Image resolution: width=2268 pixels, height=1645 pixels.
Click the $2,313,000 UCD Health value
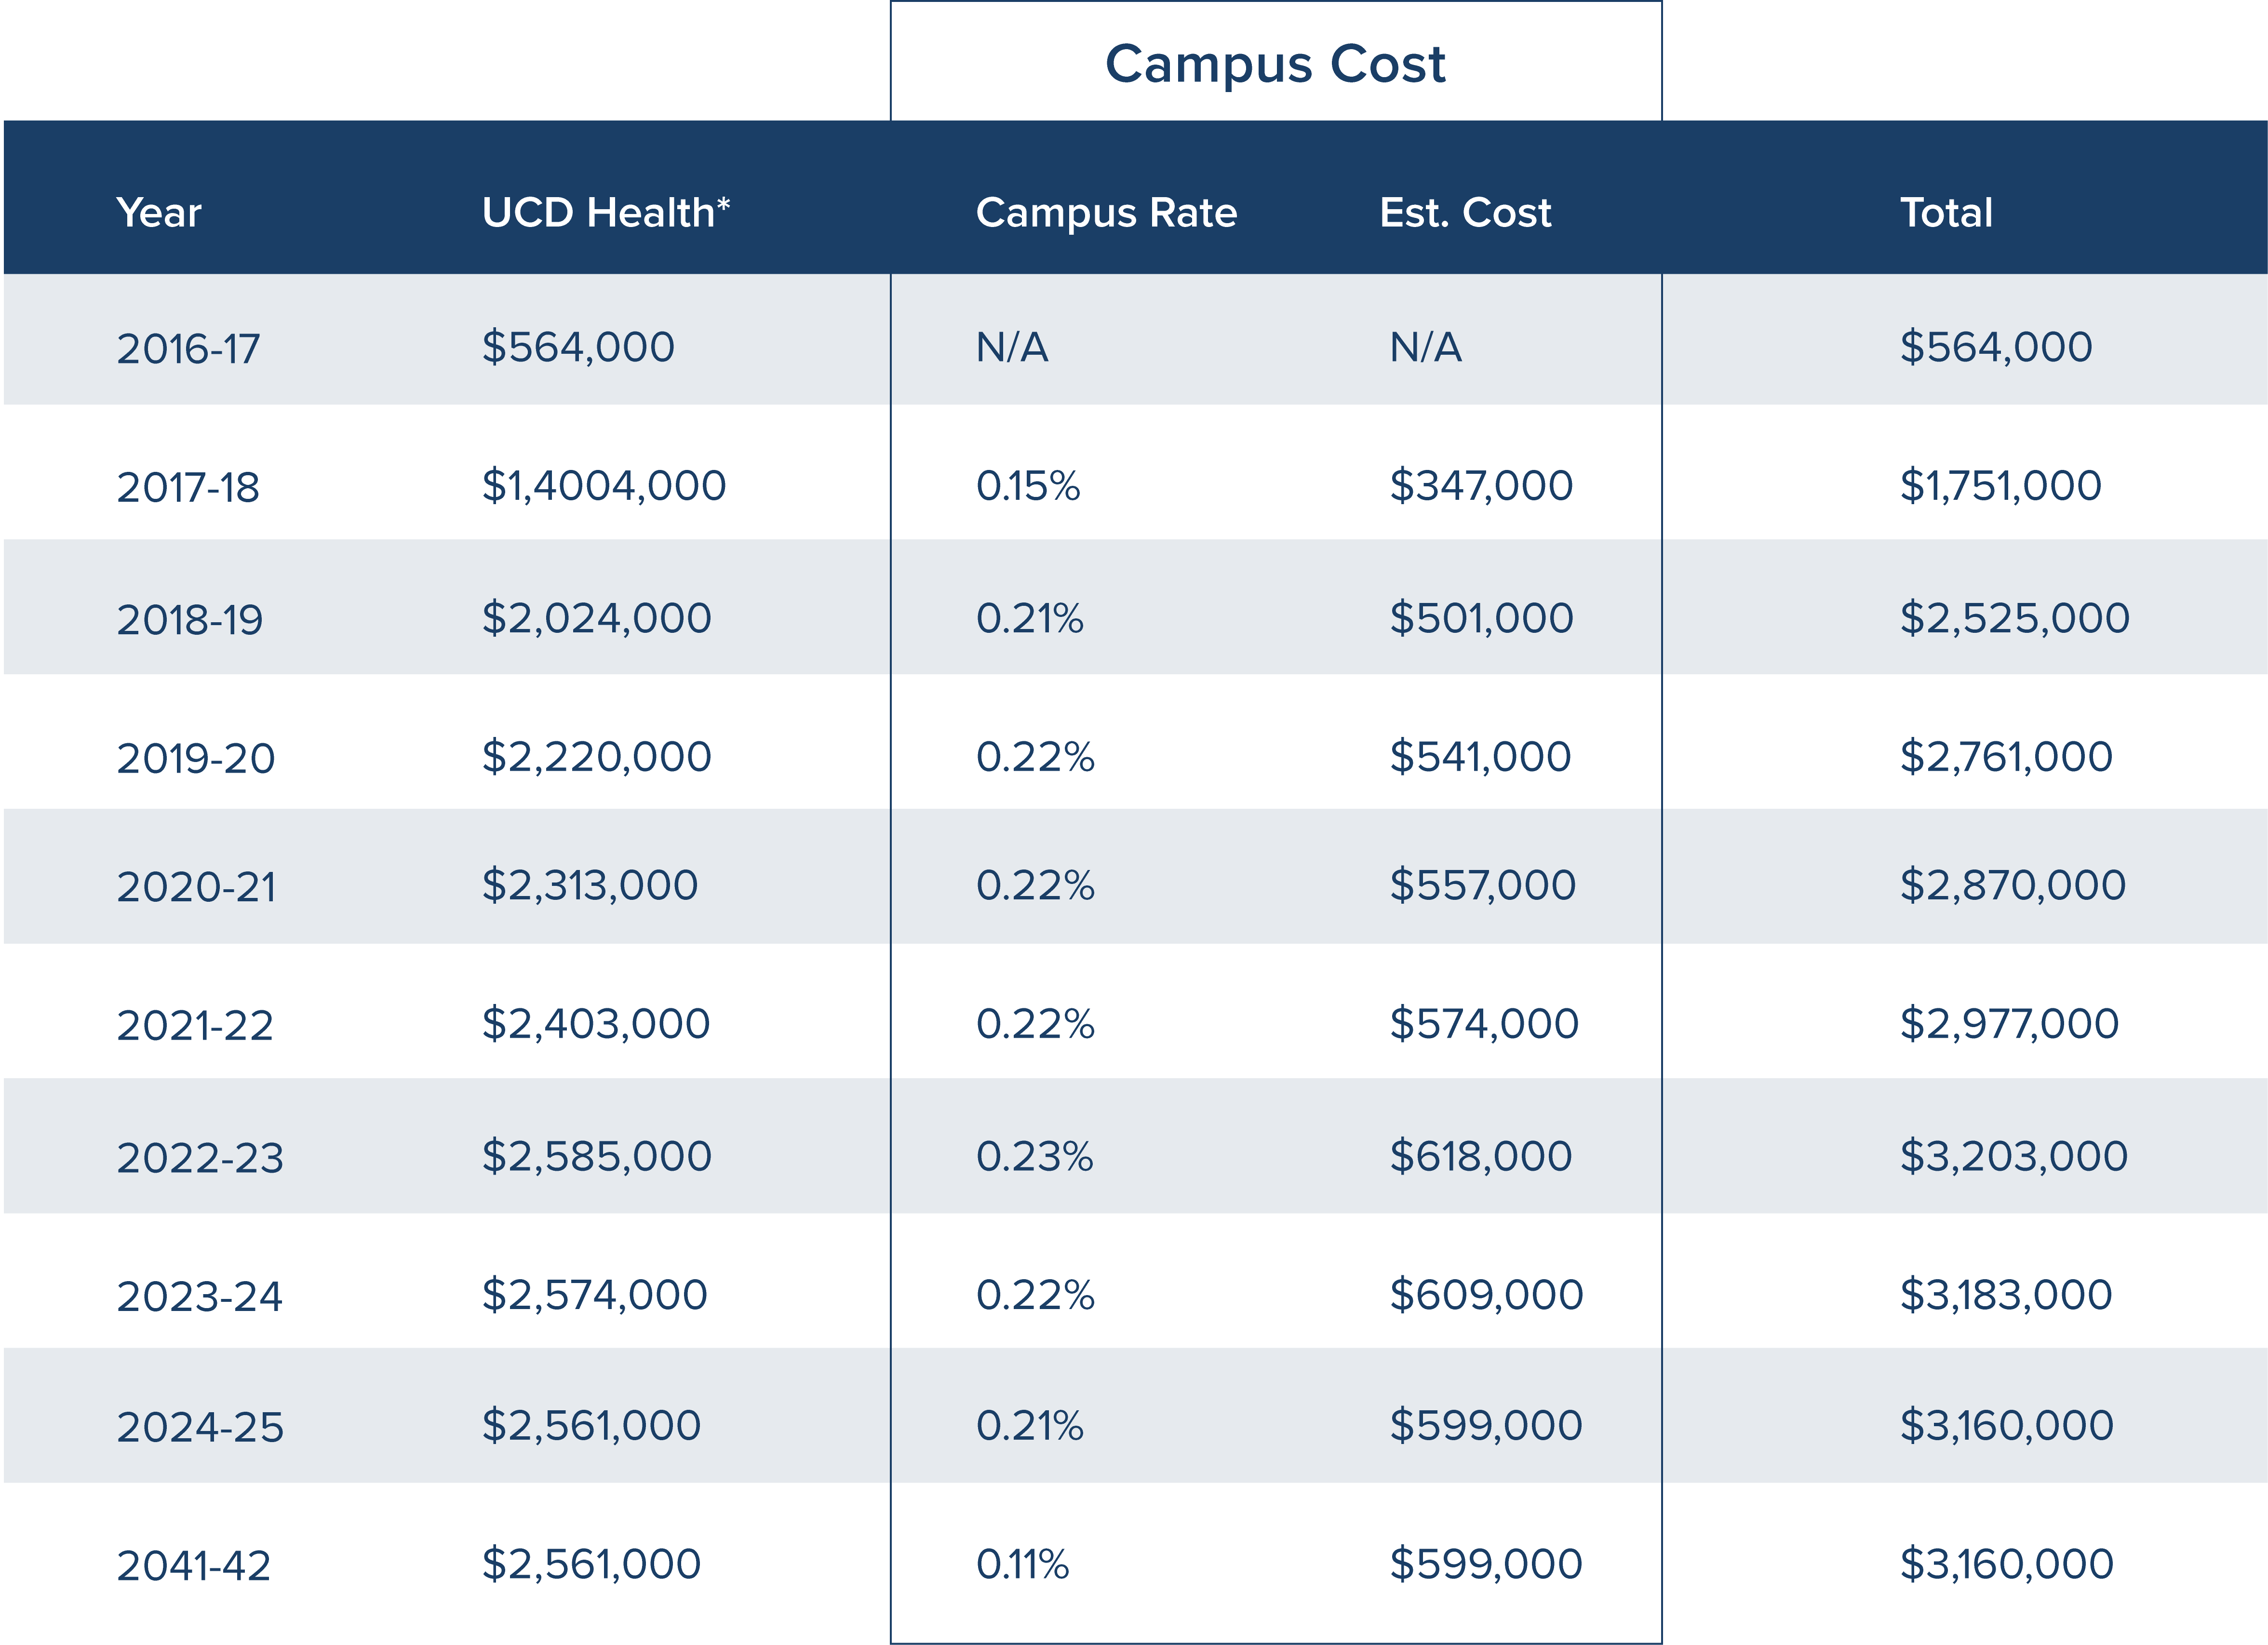pos(589,885)
